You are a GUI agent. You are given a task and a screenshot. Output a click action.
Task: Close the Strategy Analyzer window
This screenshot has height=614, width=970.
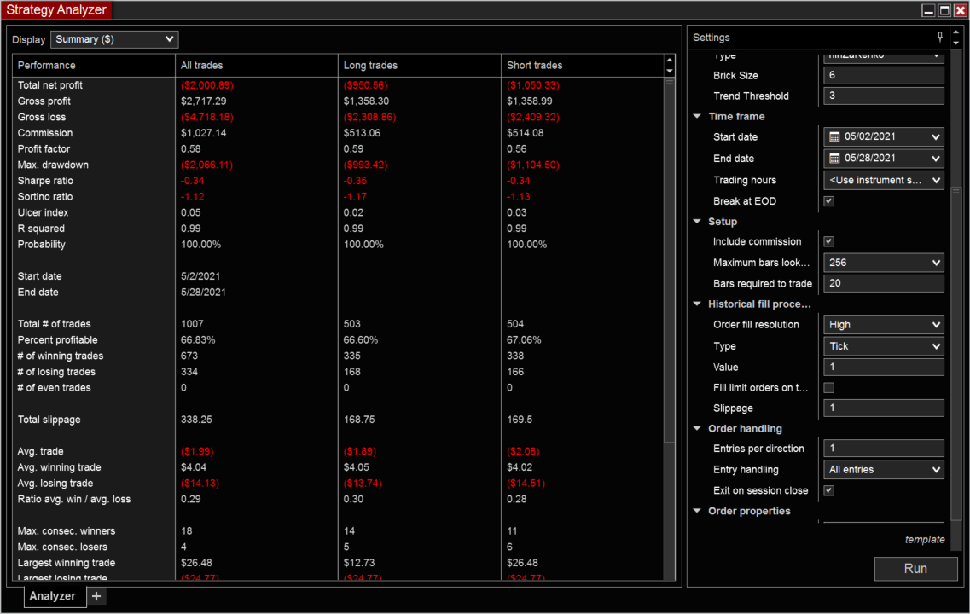click(x=960, y=10)
